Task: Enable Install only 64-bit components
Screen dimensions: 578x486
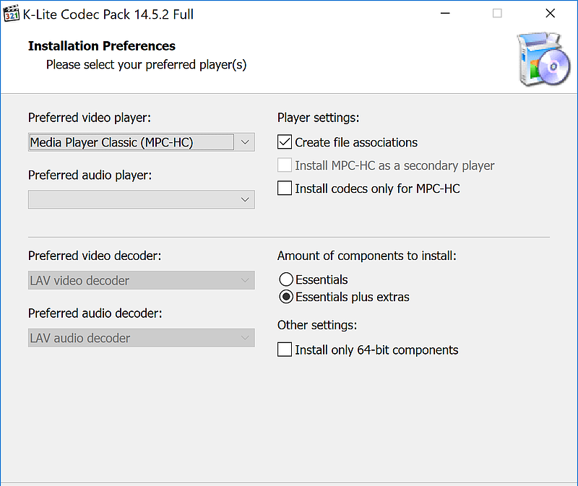Action: pyautogui.click(x=284, y=350)
